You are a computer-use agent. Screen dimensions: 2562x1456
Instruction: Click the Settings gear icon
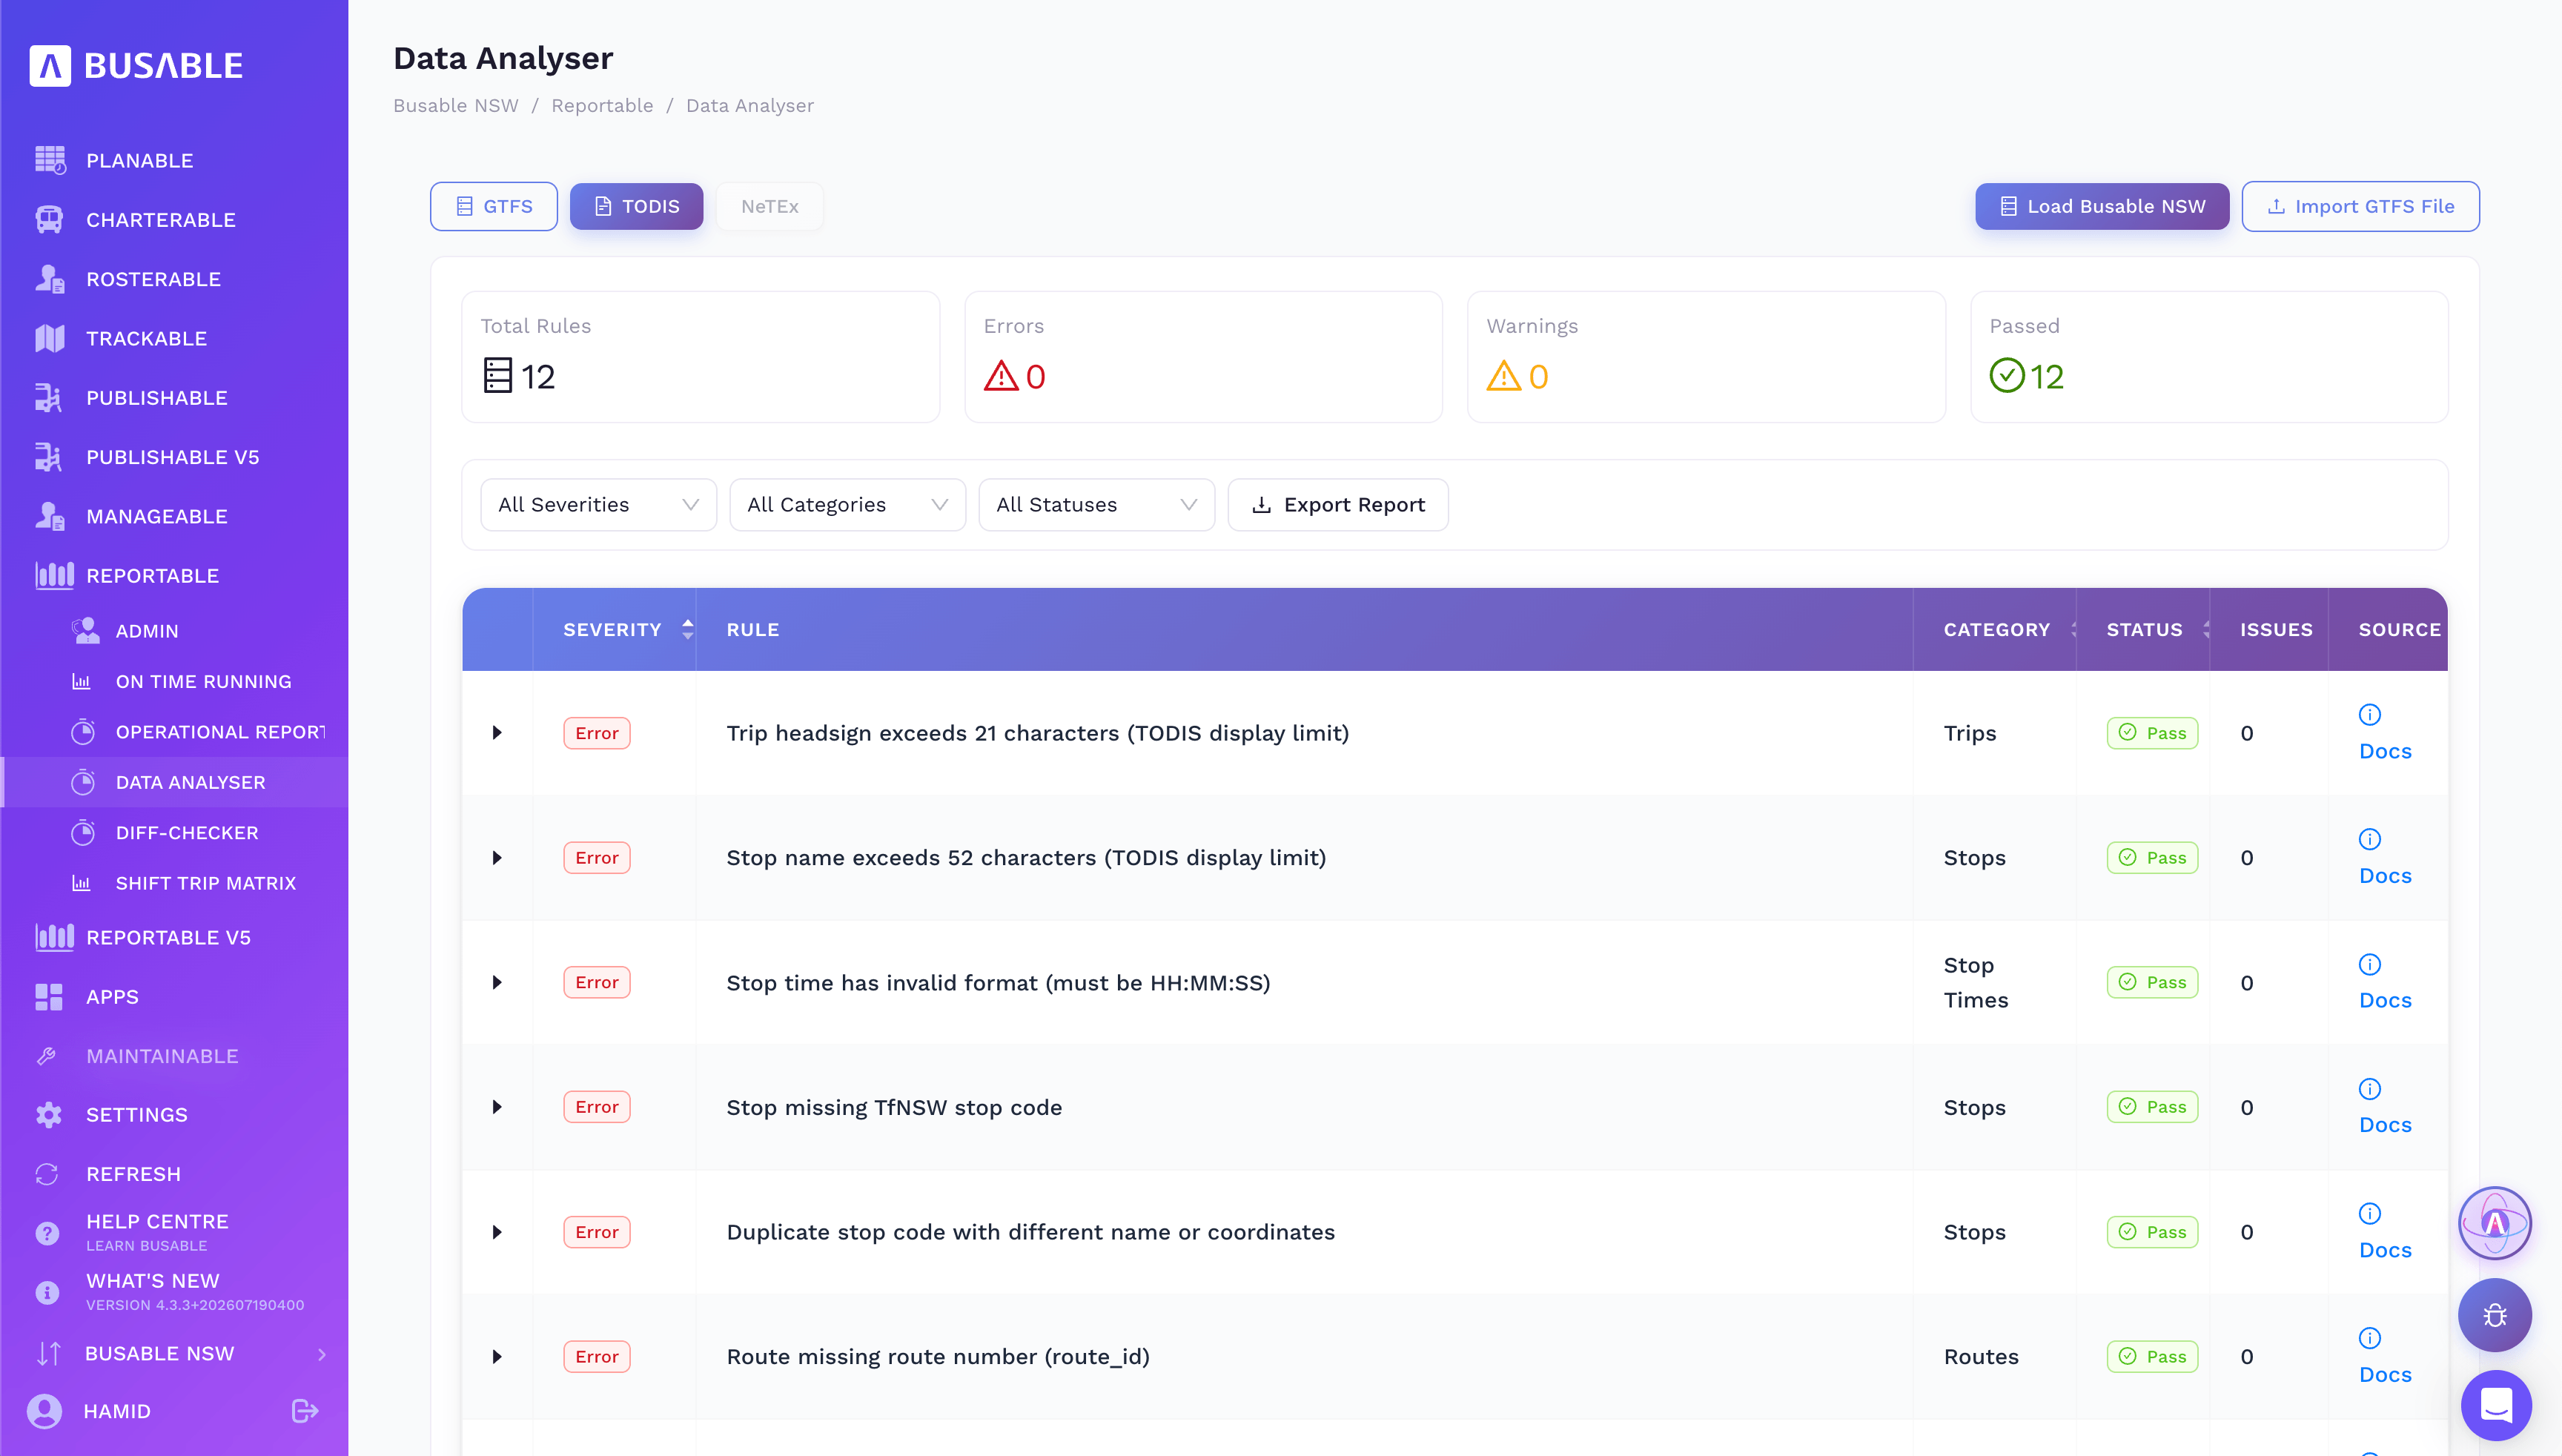[48, 1115]
